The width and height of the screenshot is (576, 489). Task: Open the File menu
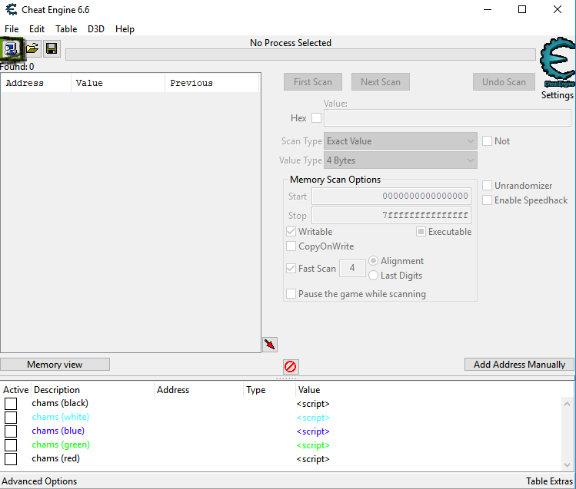pyautogui.click(x=12, y=29)
